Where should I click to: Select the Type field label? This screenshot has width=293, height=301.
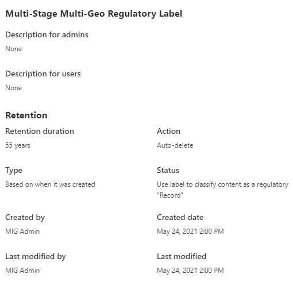(x=14, y=171)
